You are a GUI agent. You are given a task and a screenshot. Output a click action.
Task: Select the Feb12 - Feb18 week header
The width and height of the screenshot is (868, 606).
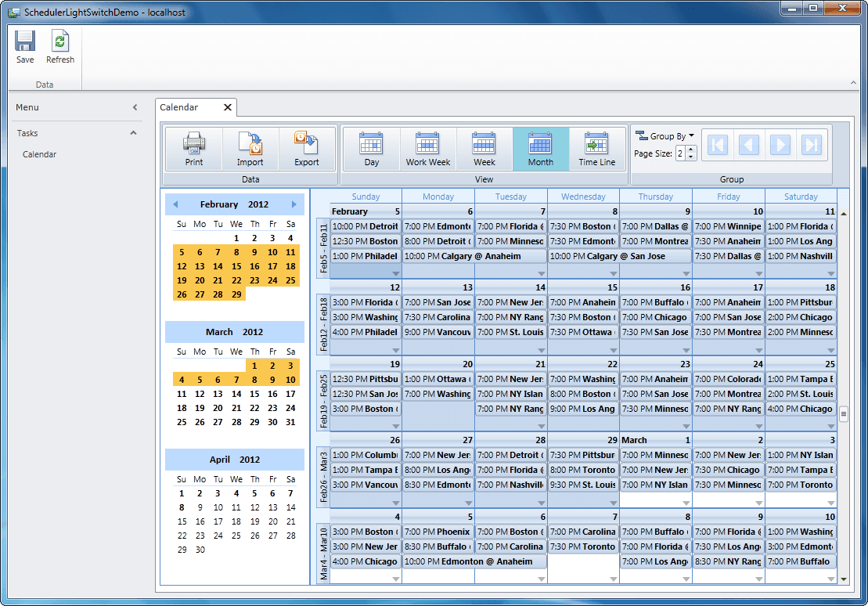pos(323,325)
